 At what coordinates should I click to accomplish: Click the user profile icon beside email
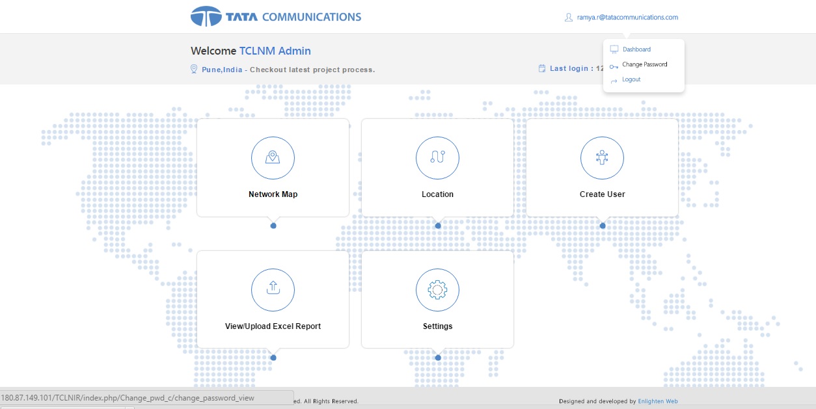click(x=568, y=18)
